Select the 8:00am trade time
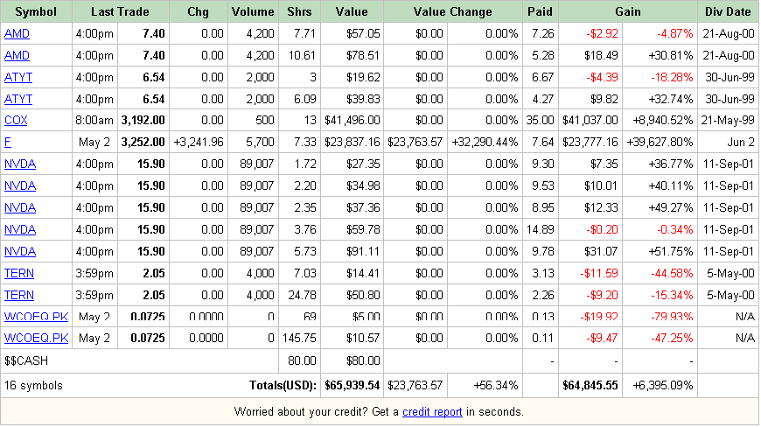This screenshot has width=761, height=427. 94,120
